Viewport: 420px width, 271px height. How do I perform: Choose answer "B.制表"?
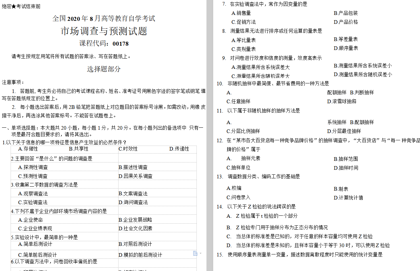point(341,189)
